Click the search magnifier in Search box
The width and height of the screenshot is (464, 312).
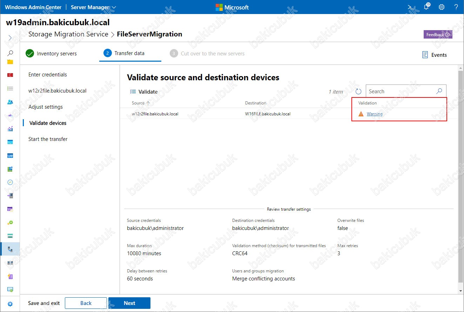(x=439, y=91)
